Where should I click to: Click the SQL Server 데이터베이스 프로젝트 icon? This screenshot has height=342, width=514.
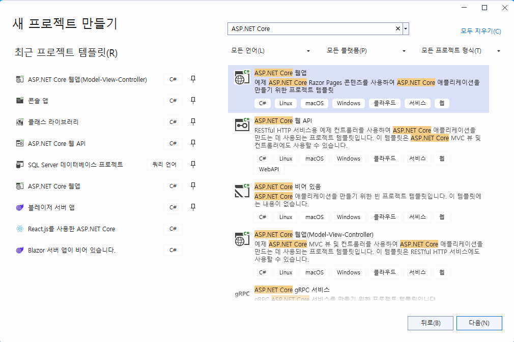20,165
